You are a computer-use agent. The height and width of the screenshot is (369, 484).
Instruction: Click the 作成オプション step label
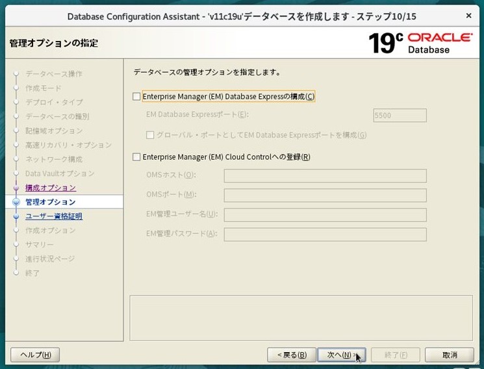point(50,231)
